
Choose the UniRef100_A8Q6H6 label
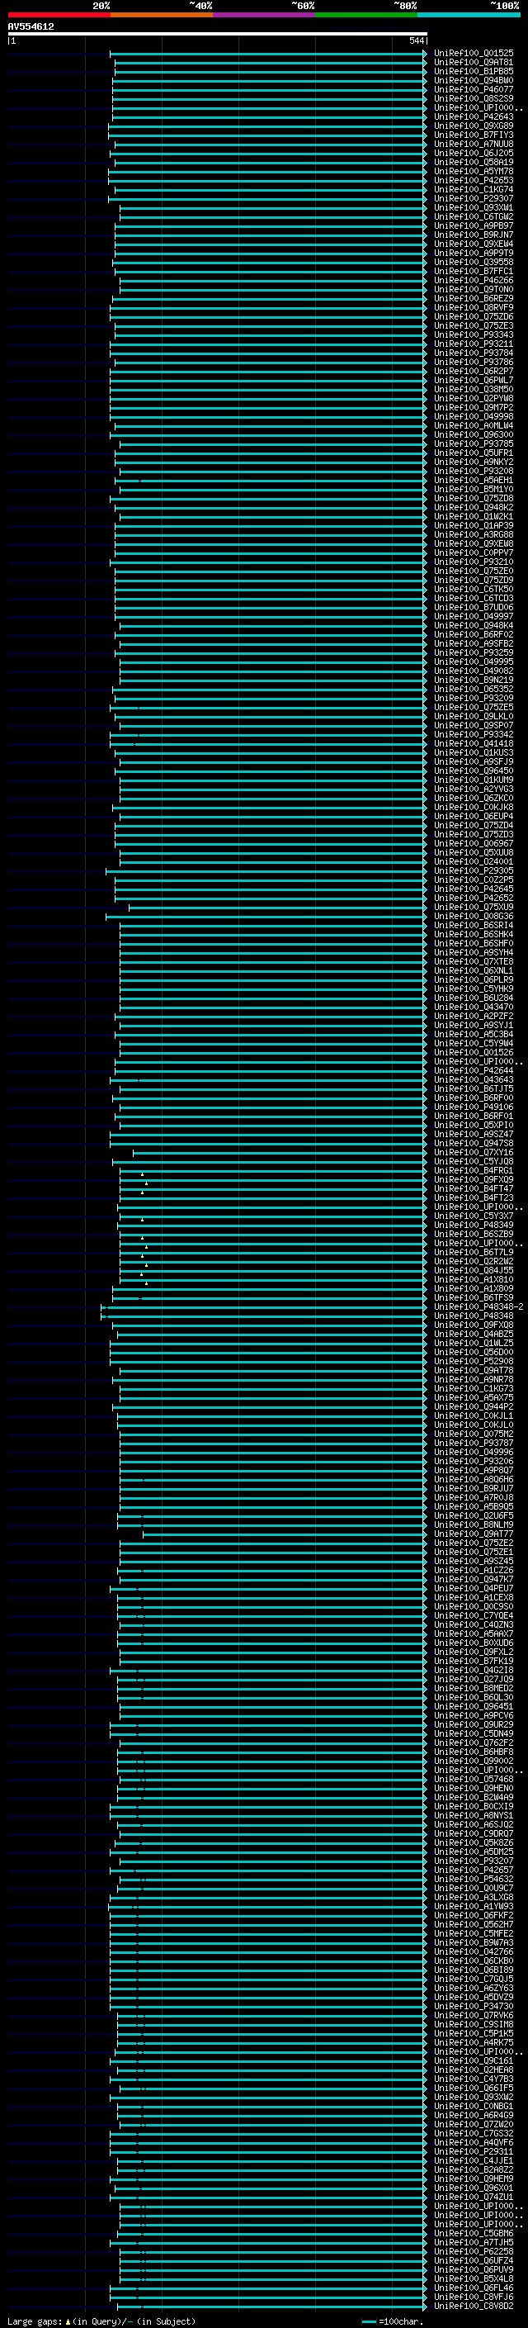[474, 1479]
